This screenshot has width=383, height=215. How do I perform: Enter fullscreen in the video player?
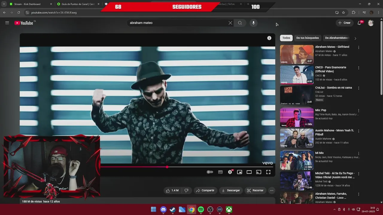268,172
